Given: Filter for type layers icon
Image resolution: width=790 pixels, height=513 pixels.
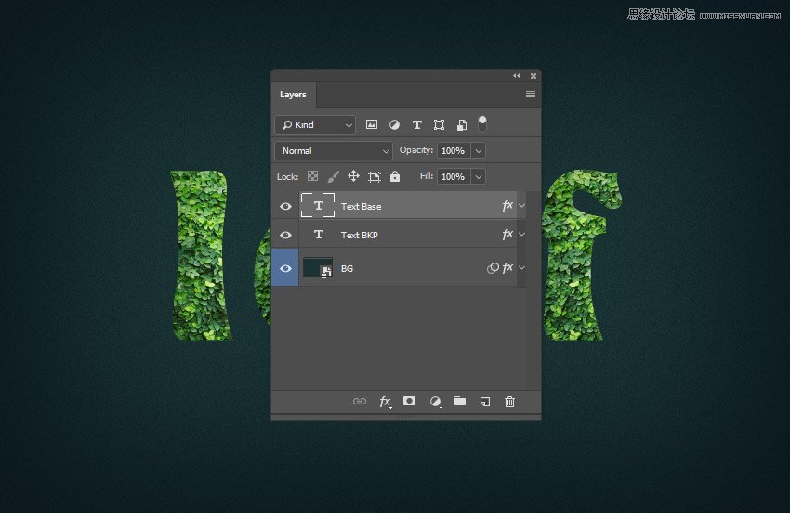Looking at the screenshot, I should pos(416,124).
